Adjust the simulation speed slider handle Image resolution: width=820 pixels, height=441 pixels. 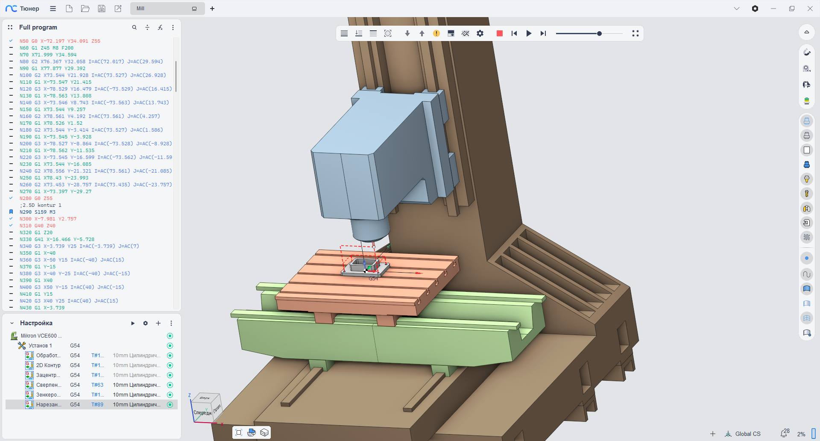coord(599,33)
